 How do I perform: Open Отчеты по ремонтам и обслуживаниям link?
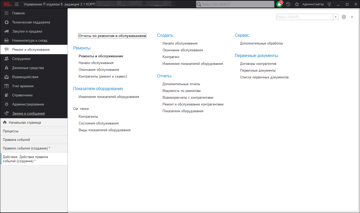(112, 36)
